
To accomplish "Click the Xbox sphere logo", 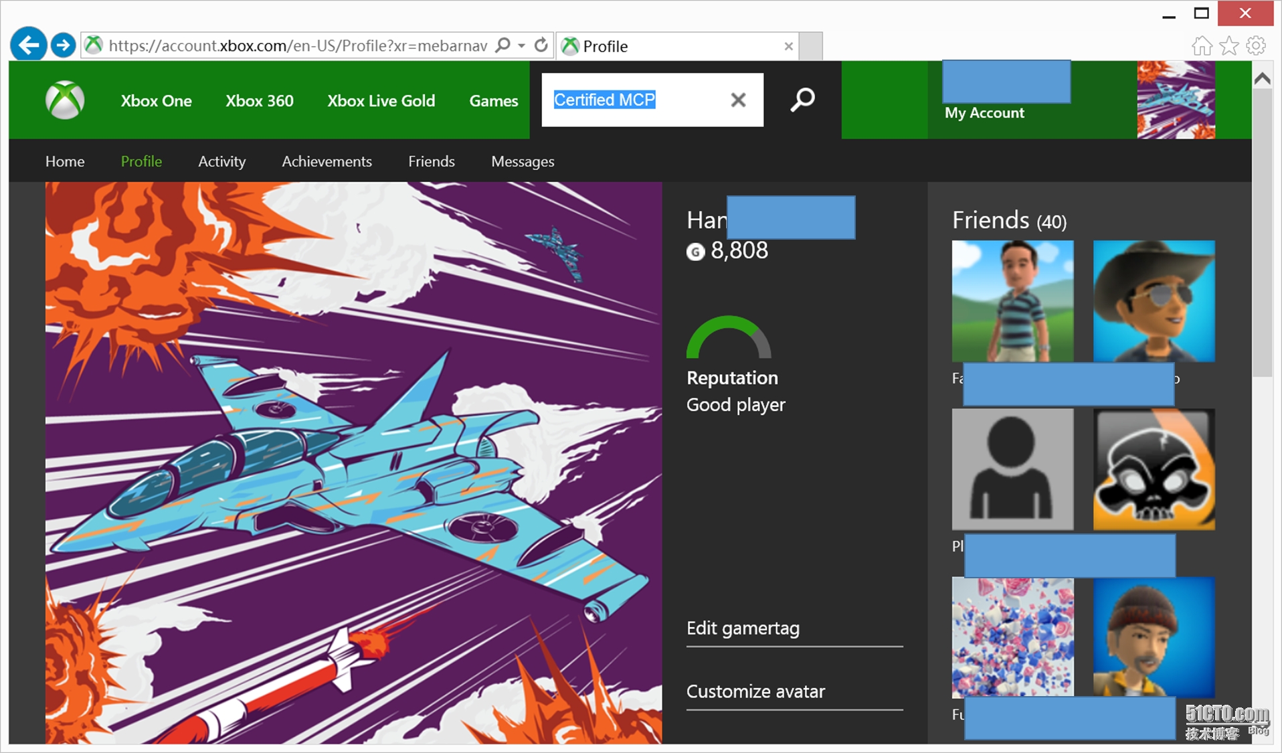I will pos(65,100).
